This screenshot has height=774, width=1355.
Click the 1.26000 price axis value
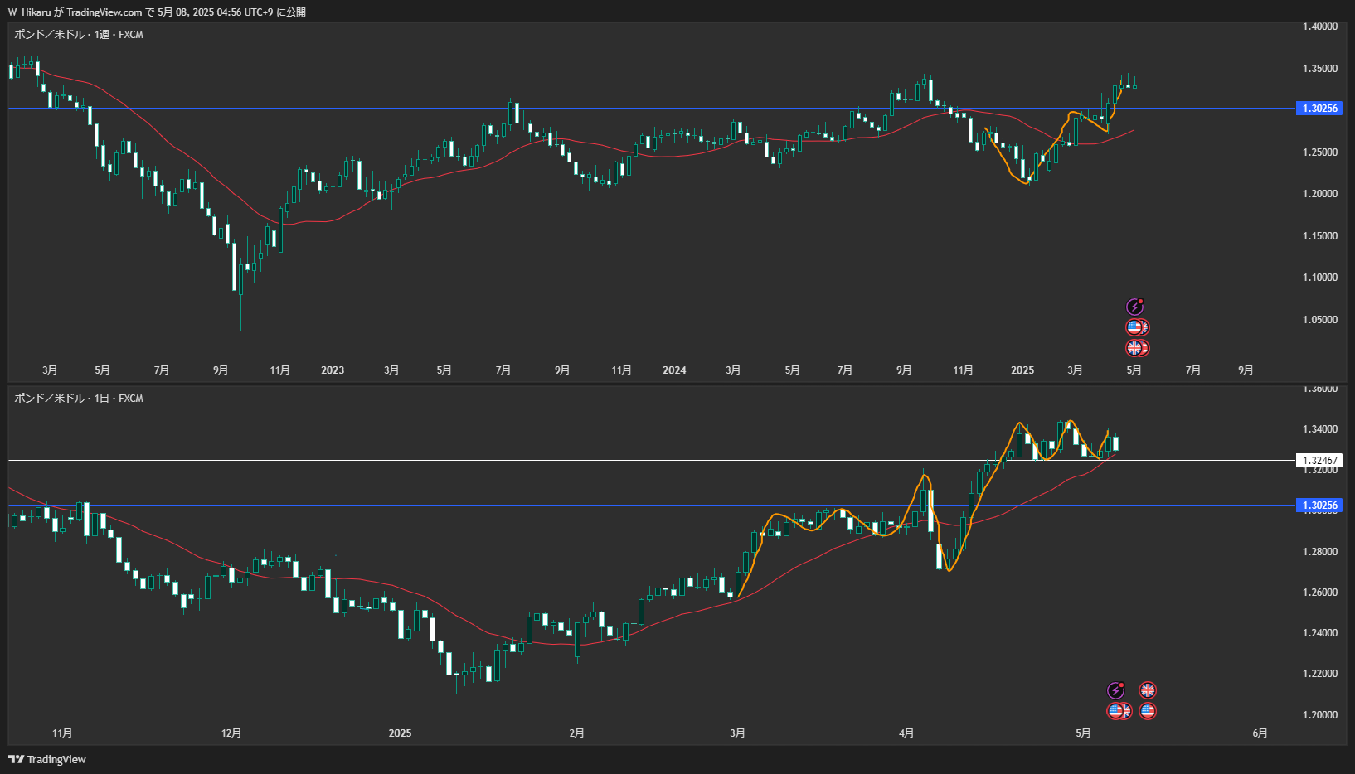coord(1319,593)
